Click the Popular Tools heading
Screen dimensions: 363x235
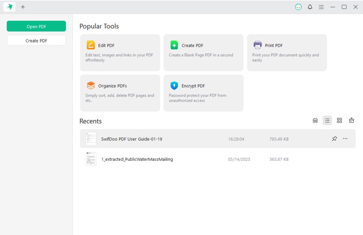[x=99, y=26]
